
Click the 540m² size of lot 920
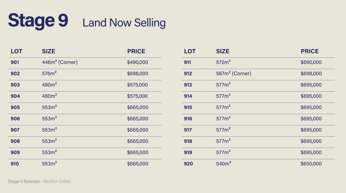tap(223, 164)
